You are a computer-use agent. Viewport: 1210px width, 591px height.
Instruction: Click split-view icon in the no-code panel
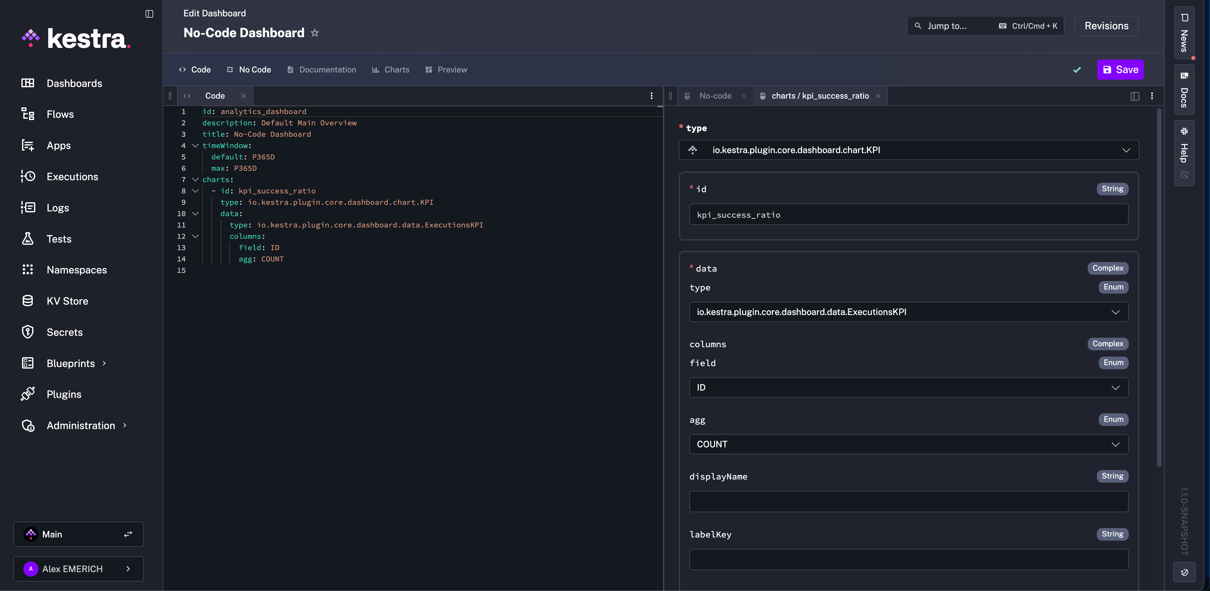1135,96
